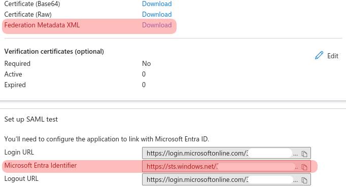Select the Microsoft Entra Identifier field
The image size is (346, 189).
click(x=226, y=166)
